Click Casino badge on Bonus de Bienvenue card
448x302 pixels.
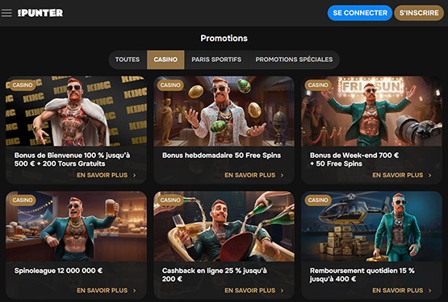point(23,85)
